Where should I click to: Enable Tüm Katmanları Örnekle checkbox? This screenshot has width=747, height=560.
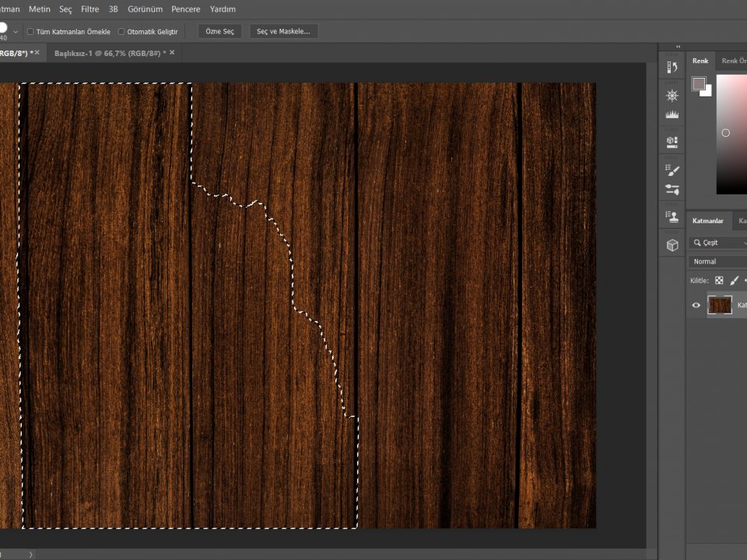tap(30, 31)
